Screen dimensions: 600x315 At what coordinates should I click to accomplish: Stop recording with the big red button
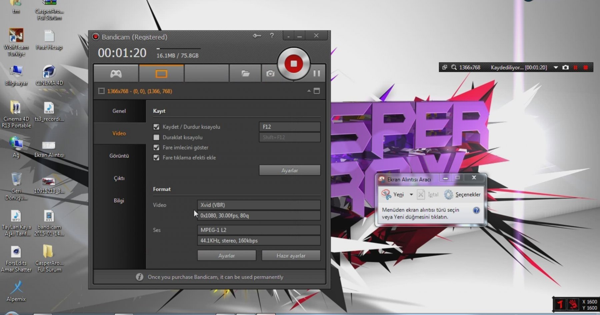point(293,64)
